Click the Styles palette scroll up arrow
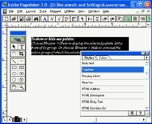Image resolution: width=152 pixels, height=124 pixels. coord(146,63)
